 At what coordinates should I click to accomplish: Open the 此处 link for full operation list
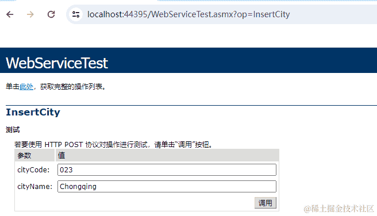pos(26,87)
